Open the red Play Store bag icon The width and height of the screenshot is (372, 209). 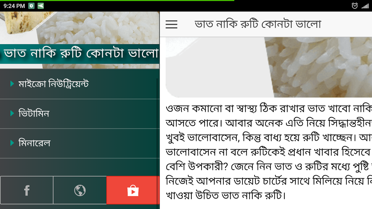(x=133, y=190)
